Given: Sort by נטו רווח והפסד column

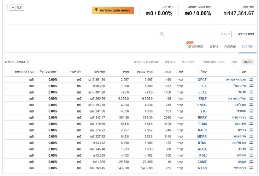Looking at the screenshot, I should click(22, 72).
